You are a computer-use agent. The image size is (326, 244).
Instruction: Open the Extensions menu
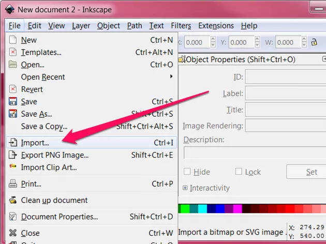[216, 25]
